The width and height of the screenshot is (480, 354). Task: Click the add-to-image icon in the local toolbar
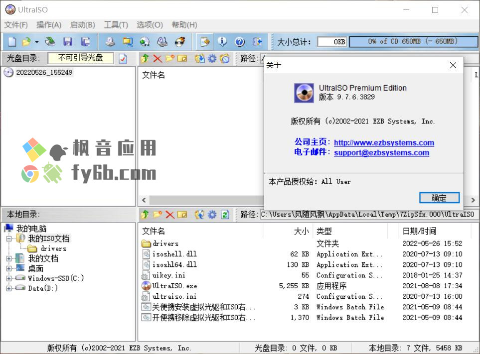[200, 215]
